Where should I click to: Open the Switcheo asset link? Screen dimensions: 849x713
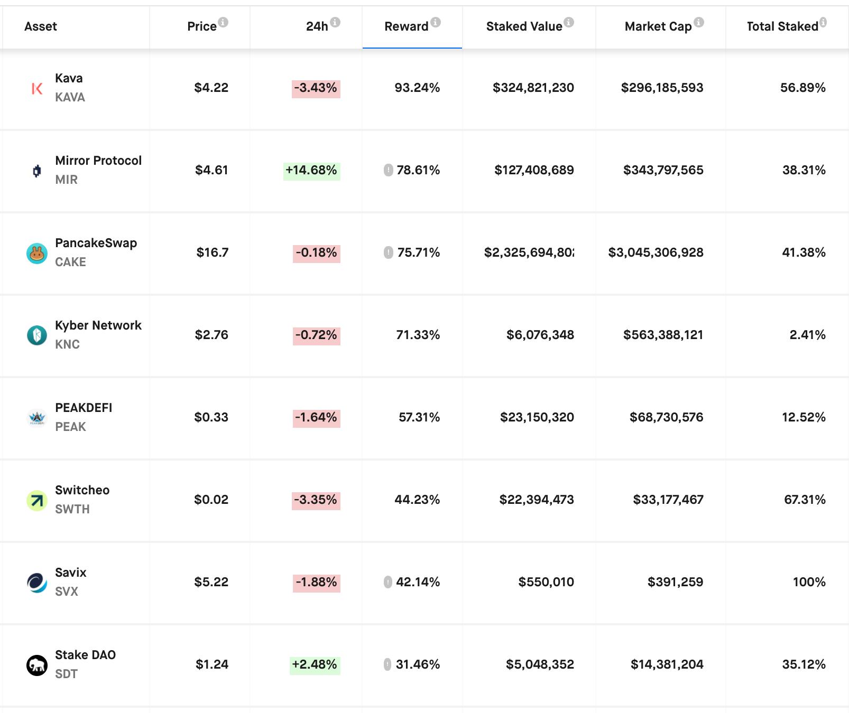pyautogui.click(x=82, y=490)
